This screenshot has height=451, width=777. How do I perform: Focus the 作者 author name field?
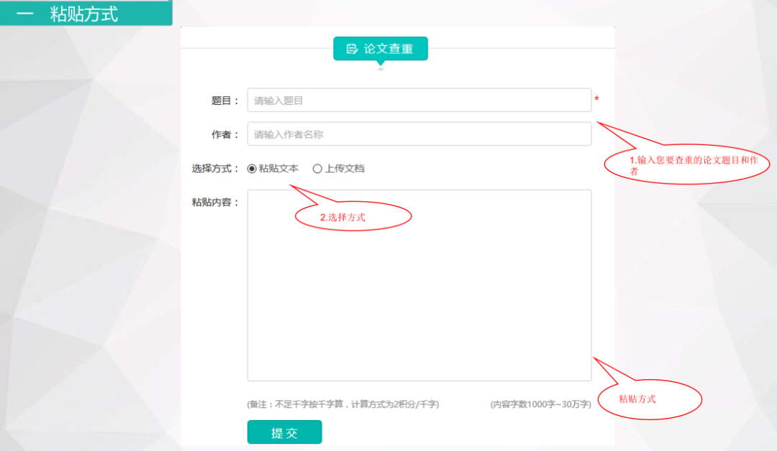(419, 134)
